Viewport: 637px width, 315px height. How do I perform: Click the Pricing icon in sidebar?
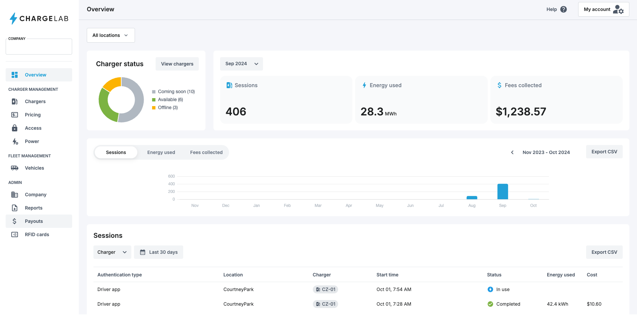[15, 115]
